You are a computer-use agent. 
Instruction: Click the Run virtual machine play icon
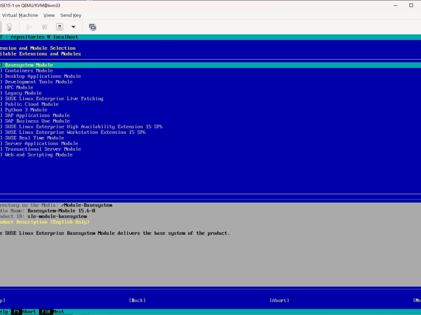(x=29, y=27)
